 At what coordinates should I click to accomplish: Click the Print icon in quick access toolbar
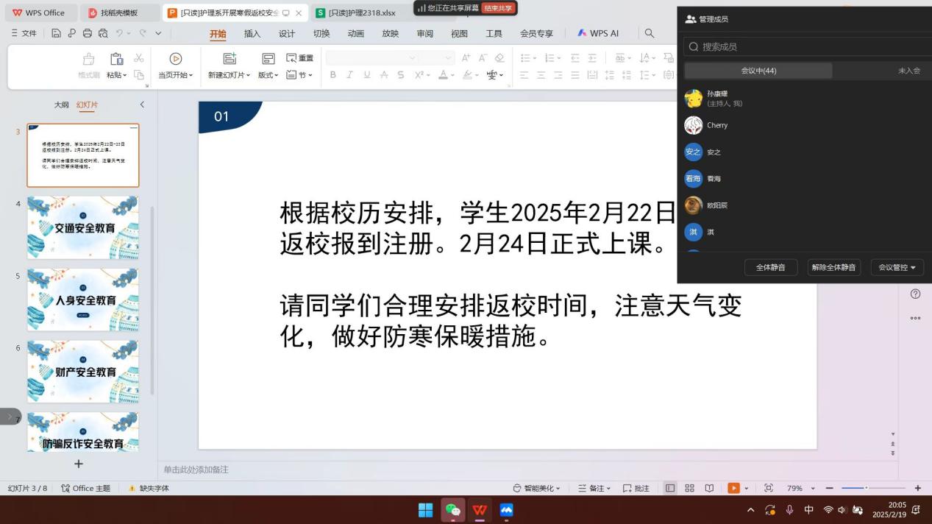pyautogui.click(x=88, y=33)
